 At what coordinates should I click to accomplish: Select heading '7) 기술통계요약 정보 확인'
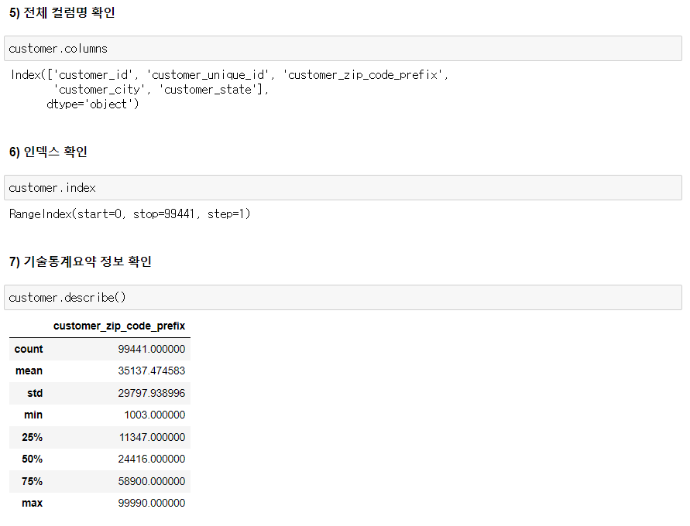coord(80,261)
